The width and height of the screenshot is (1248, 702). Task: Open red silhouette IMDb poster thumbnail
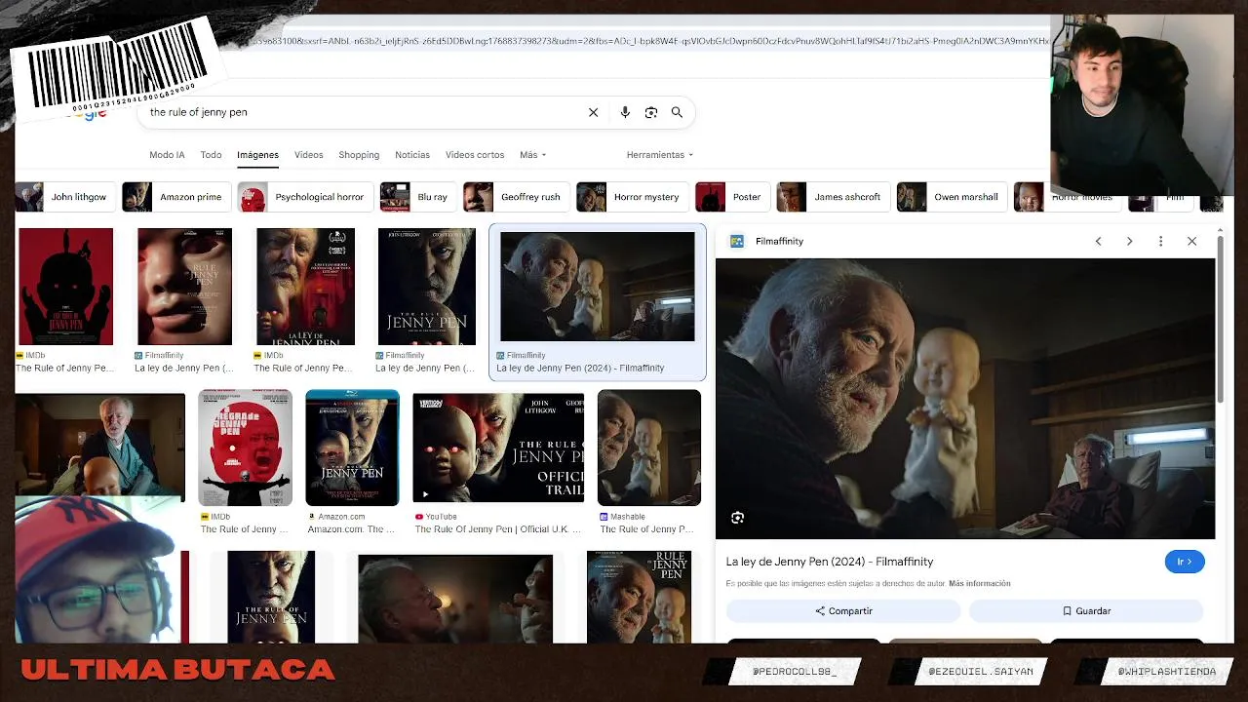pyautogui.click(x=65, y=287)
